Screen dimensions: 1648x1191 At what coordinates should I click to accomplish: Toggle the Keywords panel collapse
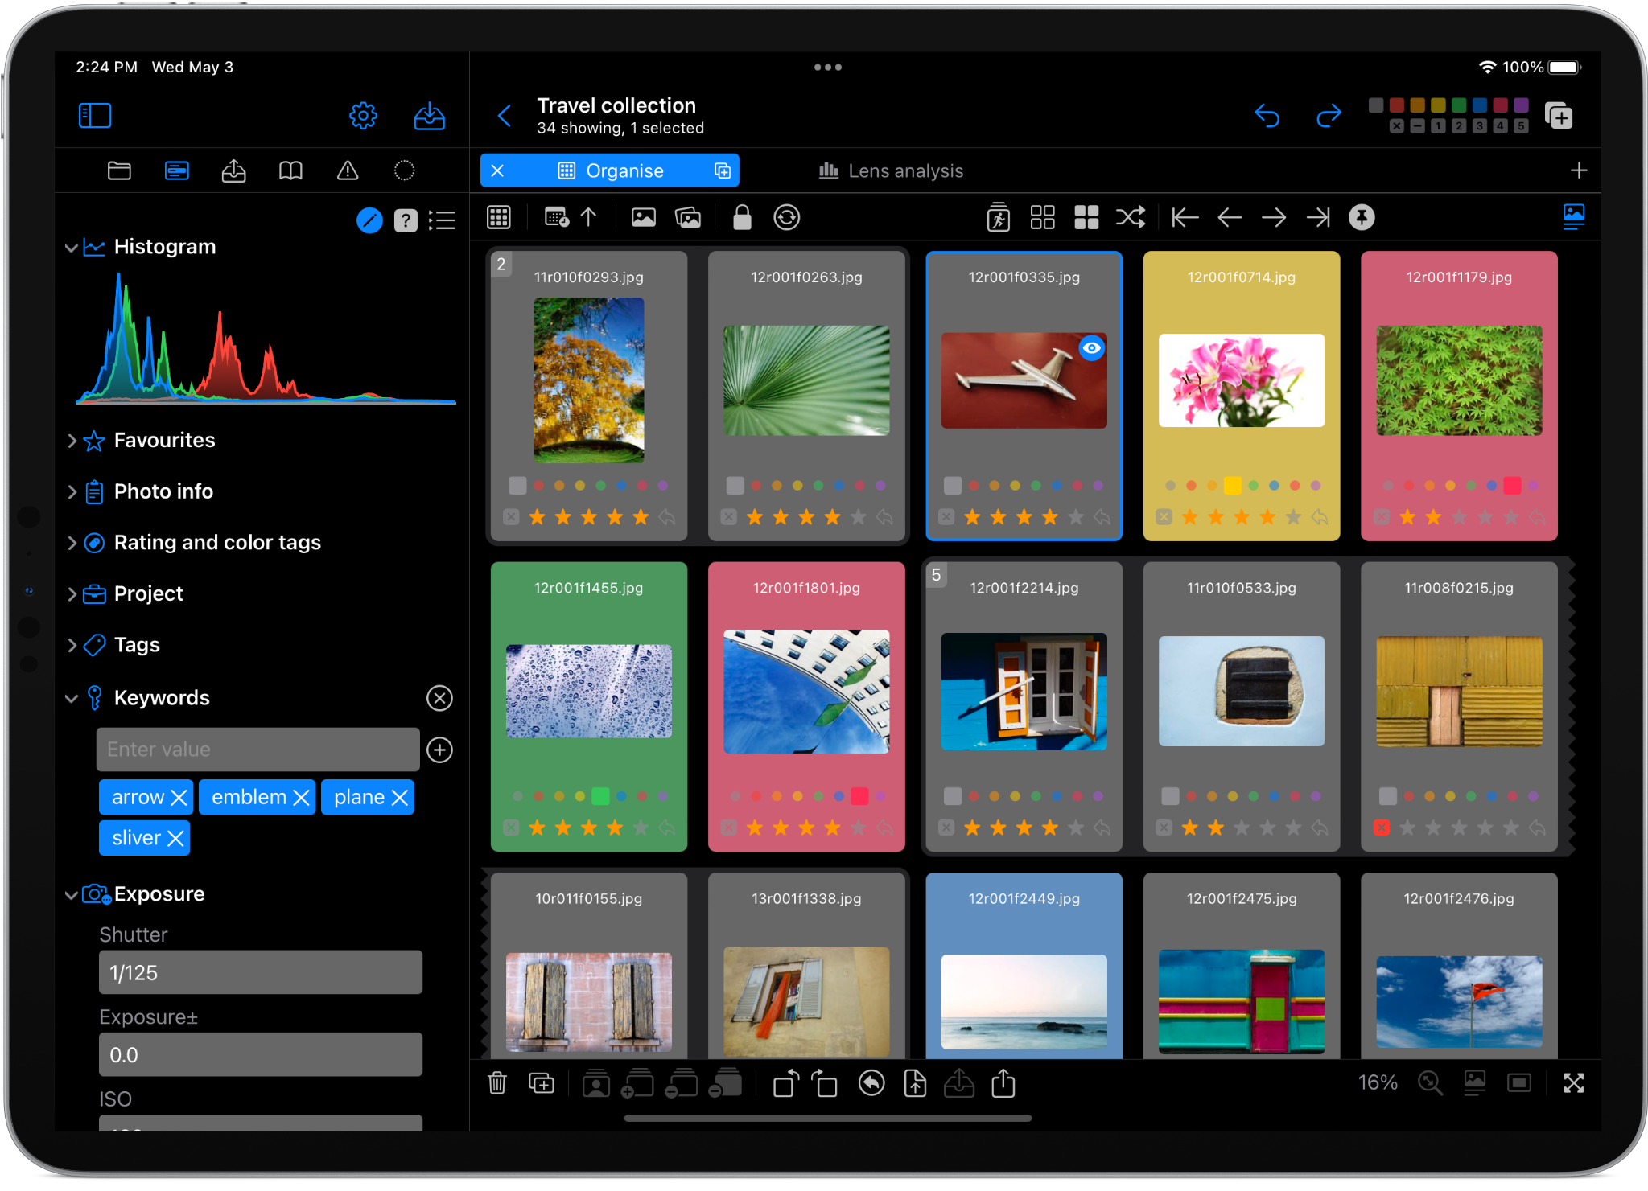point(68,699)
